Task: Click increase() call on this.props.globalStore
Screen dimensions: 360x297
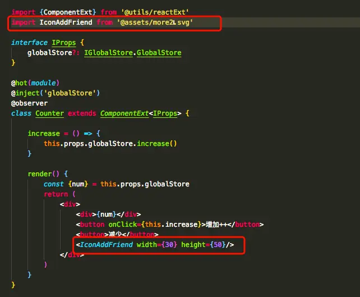Action: (157, 144)
